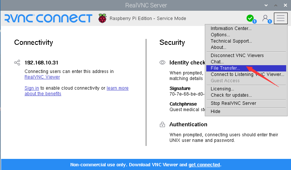Click the greyed Guest Access entry
The image size is (291, 170).
click(246, 81)
